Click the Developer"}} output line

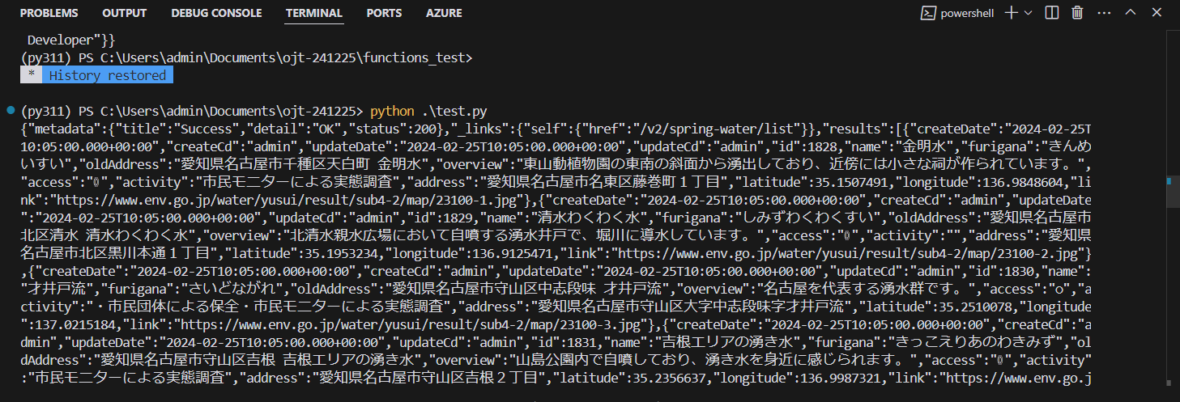(71, 40)
